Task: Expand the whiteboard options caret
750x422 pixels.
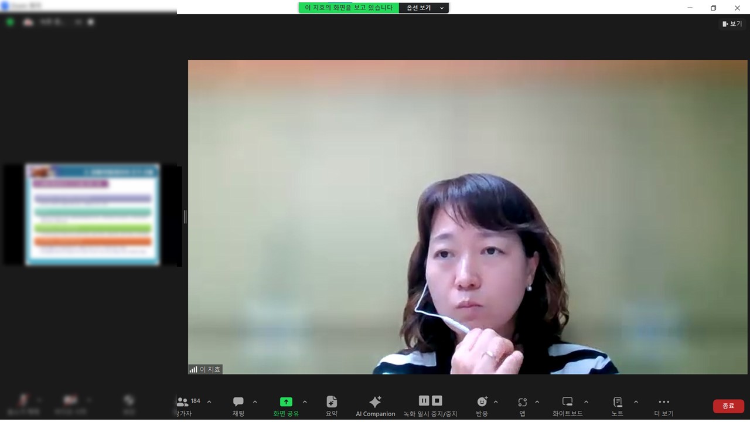Action: click(x=586, y=402)
